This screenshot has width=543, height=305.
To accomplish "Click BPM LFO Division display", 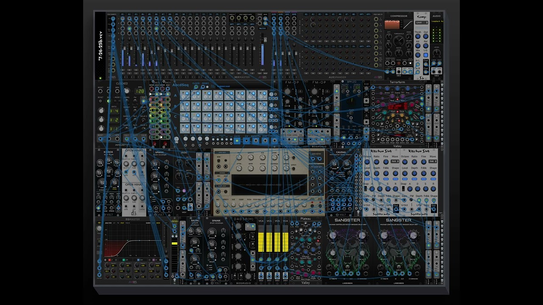I will (x=357, y=87).
